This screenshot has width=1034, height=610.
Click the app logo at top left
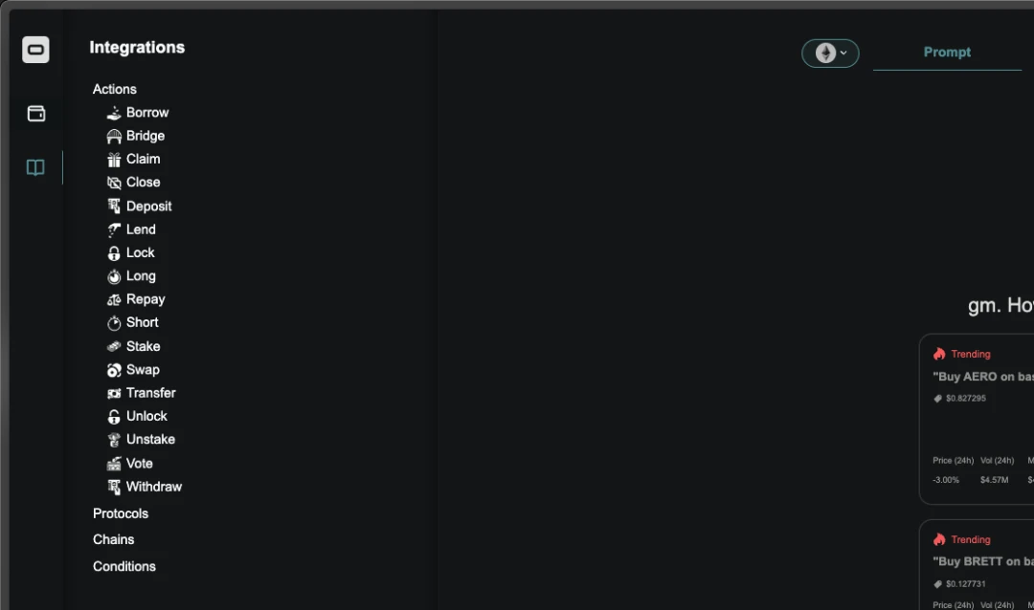(35, 50)
